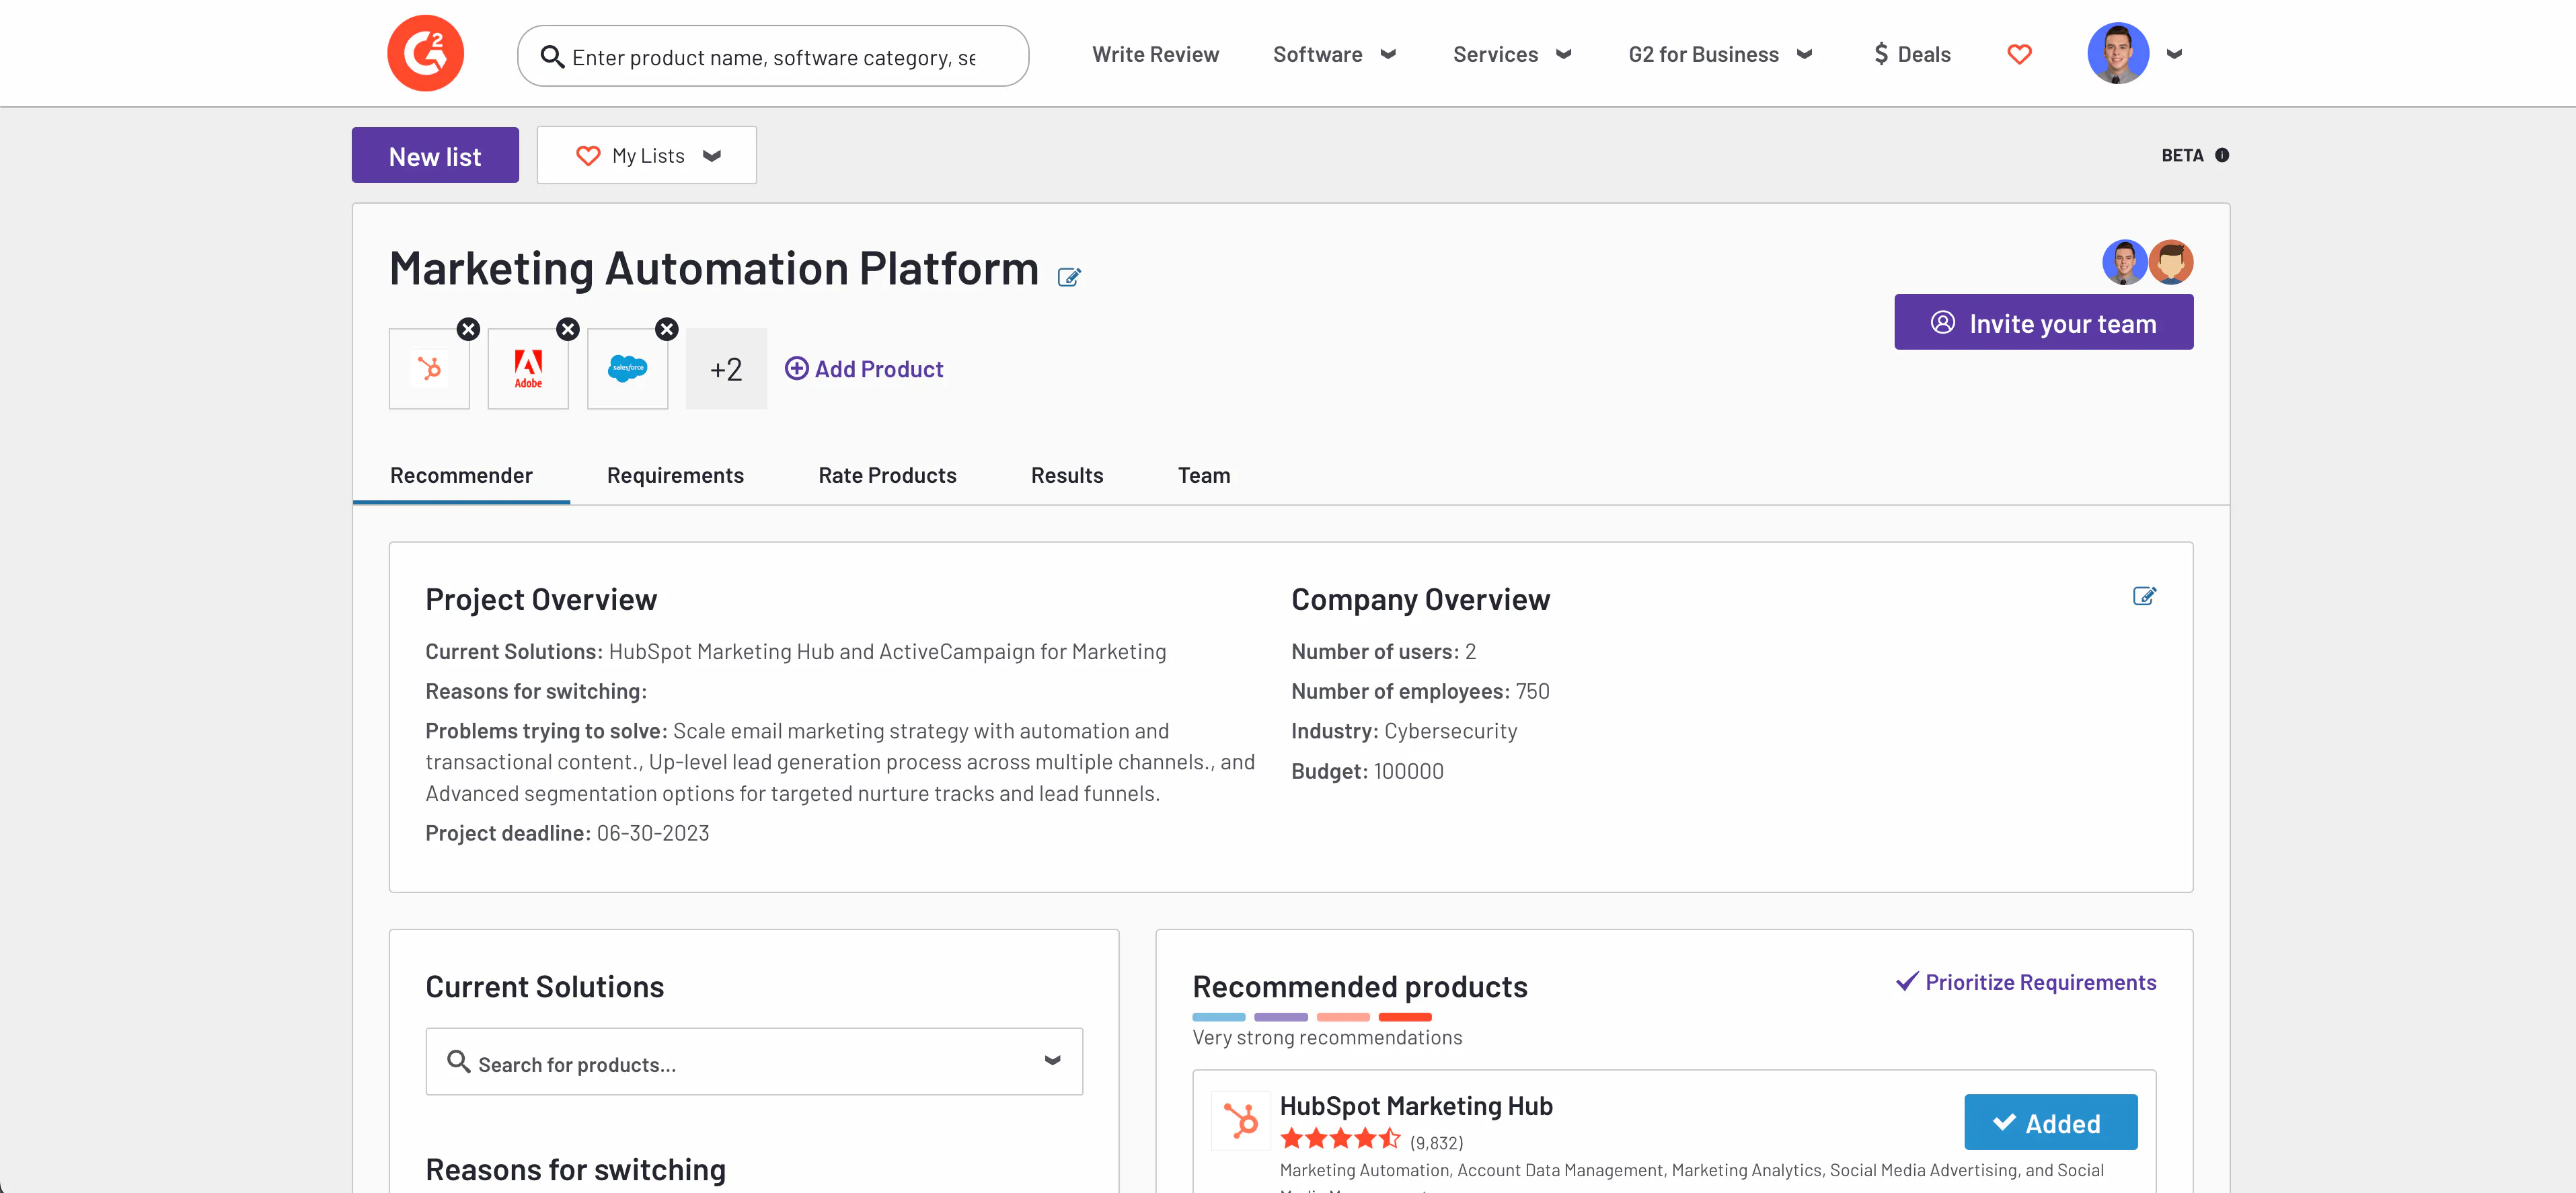Screen dimensions: 2576x1193
Task: Expand the Software menu
Action: 1334,54
